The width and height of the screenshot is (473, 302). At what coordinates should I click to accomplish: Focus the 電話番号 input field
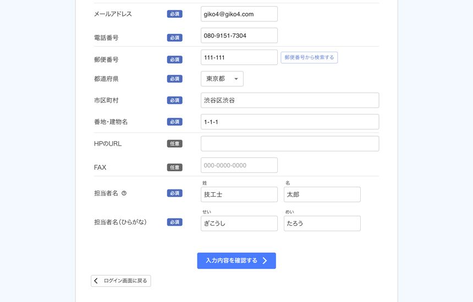pyautogui.click(x=239, y=36)
